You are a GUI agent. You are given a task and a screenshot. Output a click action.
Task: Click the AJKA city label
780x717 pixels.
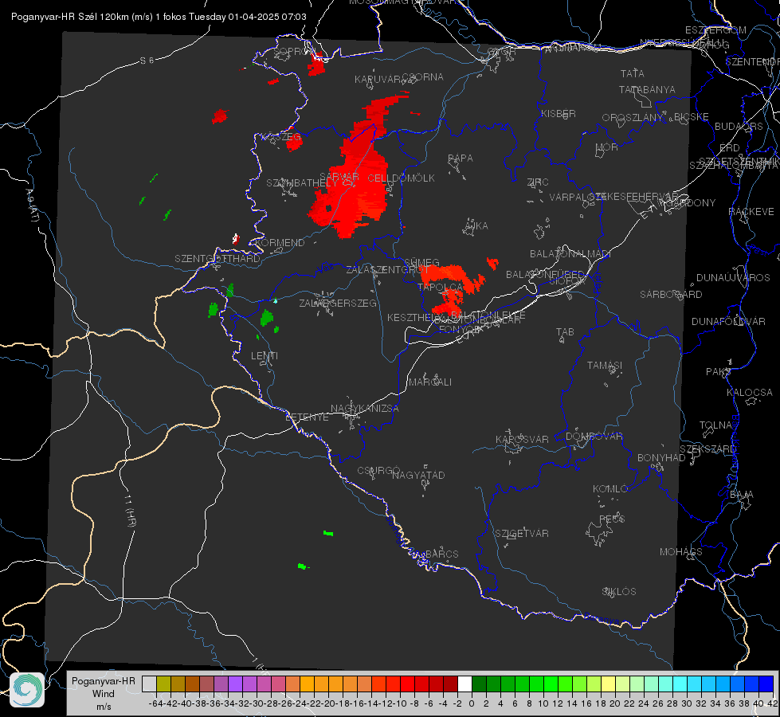pos(476,225)
